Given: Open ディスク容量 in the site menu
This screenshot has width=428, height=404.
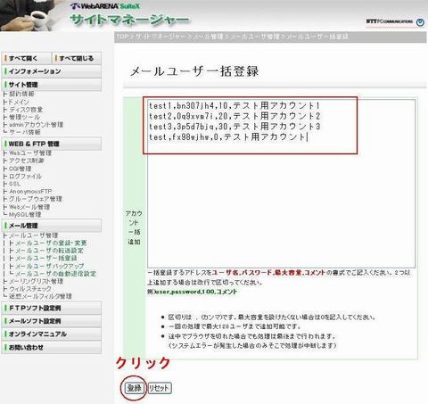Looking at the screenshot, I should click(26, 110).
